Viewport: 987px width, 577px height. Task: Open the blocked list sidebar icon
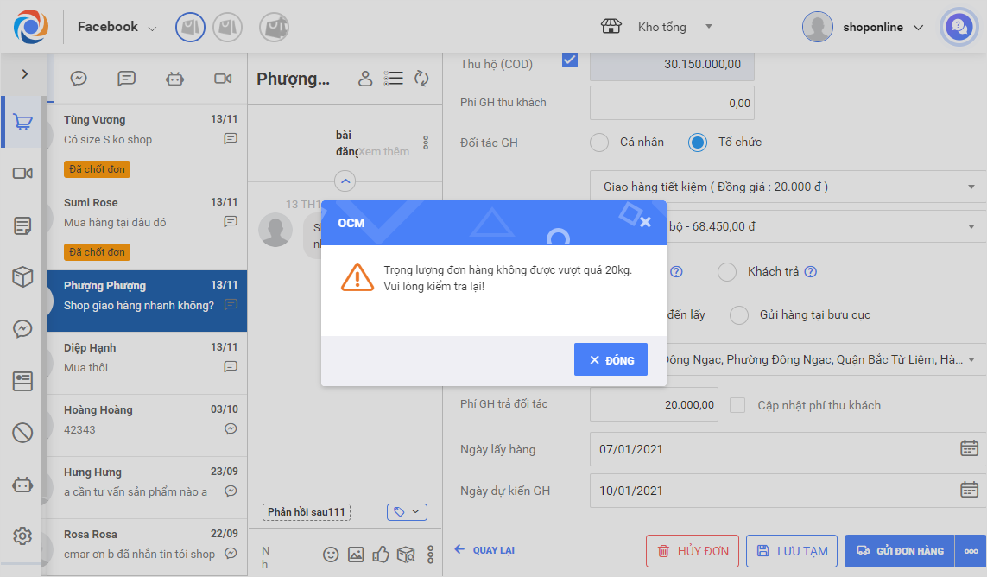click(22, 433)
